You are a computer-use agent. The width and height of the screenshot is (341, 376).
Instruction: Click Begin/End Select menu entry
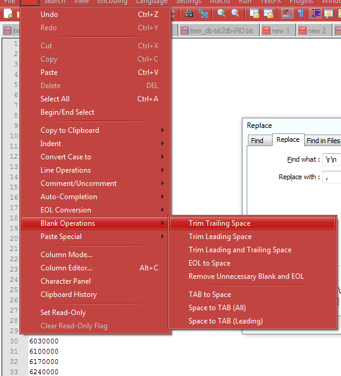pyautogui.click(x=96, y=112)
